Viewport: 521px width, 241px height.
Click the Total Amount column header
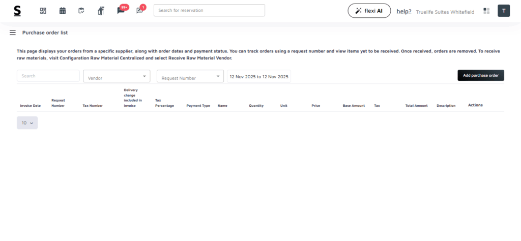(x=416, y=106)
